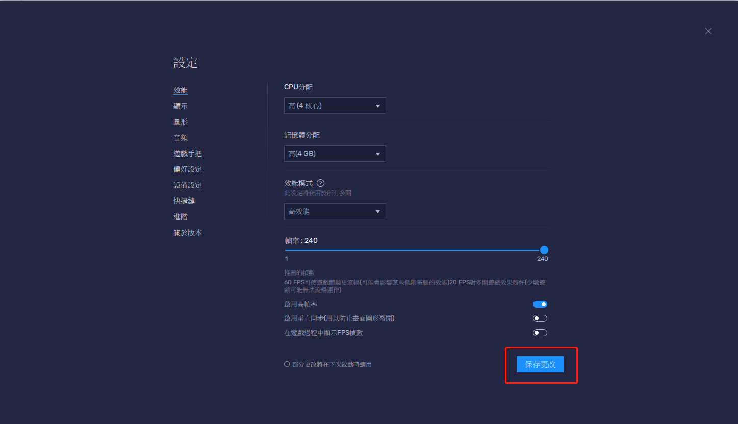The width and height of the screenshot is (738, 424).
Task: Open the 進階 settings tab
Action: coord(181,217)
